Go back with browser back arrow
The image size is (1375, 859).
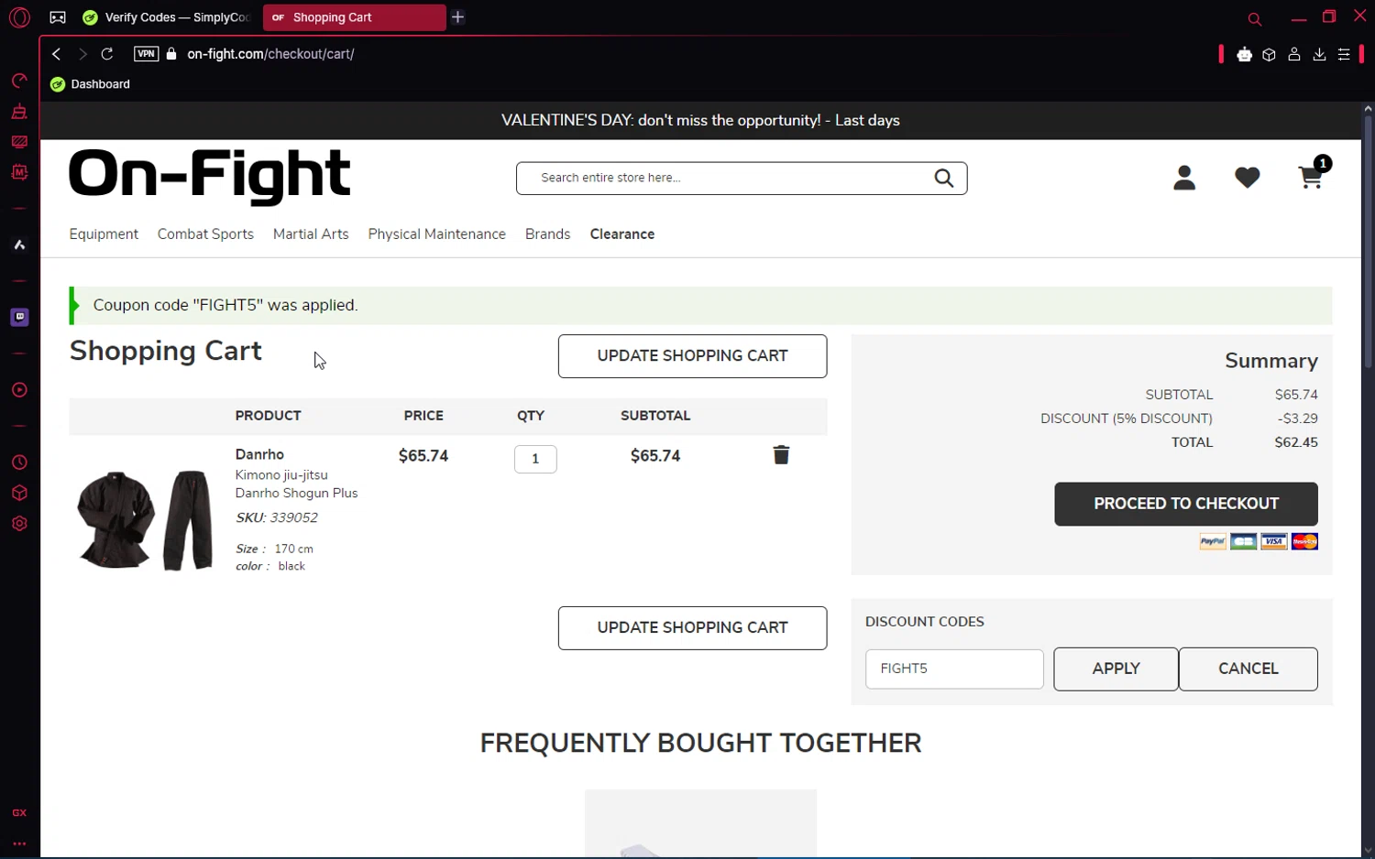(57, 54)
